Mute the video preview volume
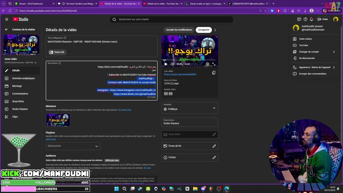 172,64
